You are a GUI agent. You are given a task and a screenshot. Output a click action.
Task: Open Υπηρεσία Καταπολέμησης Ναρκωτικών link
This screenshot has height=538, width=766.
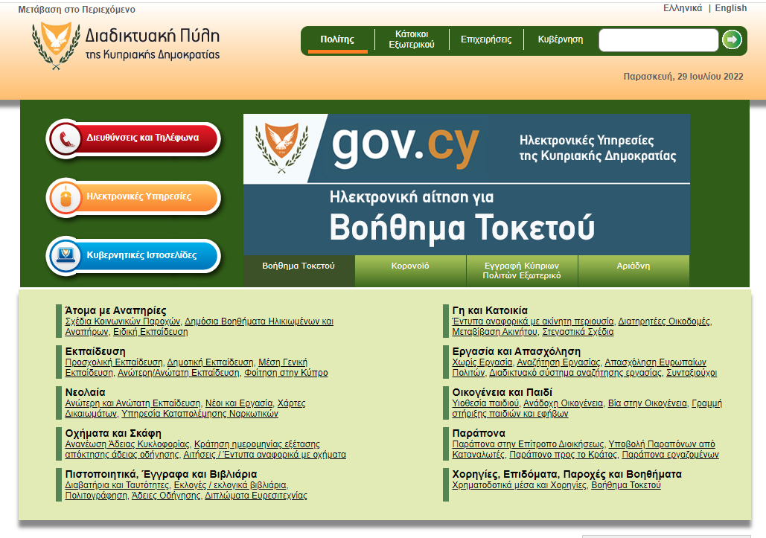tap(200, 414)
